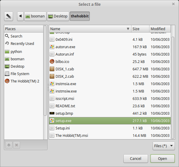
Task: Click the Setup.ini document icon
Action: click(52, 128)
